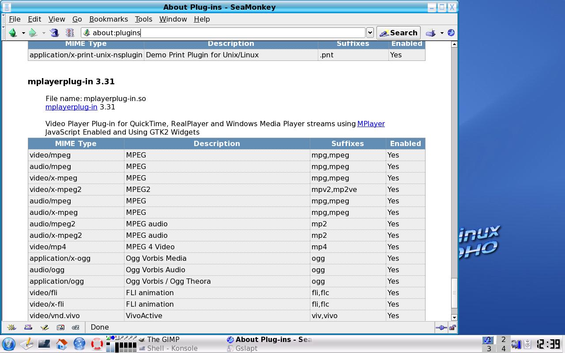The height and width of the screenshot is (353, 565).
Task: Follow the mplayerplug-in link
Action: [72, 107]
